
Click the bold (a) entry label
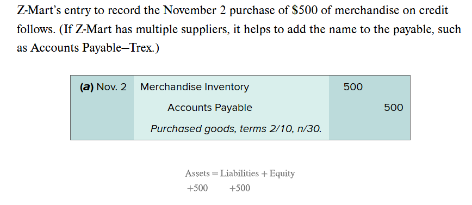click(87, 87)
